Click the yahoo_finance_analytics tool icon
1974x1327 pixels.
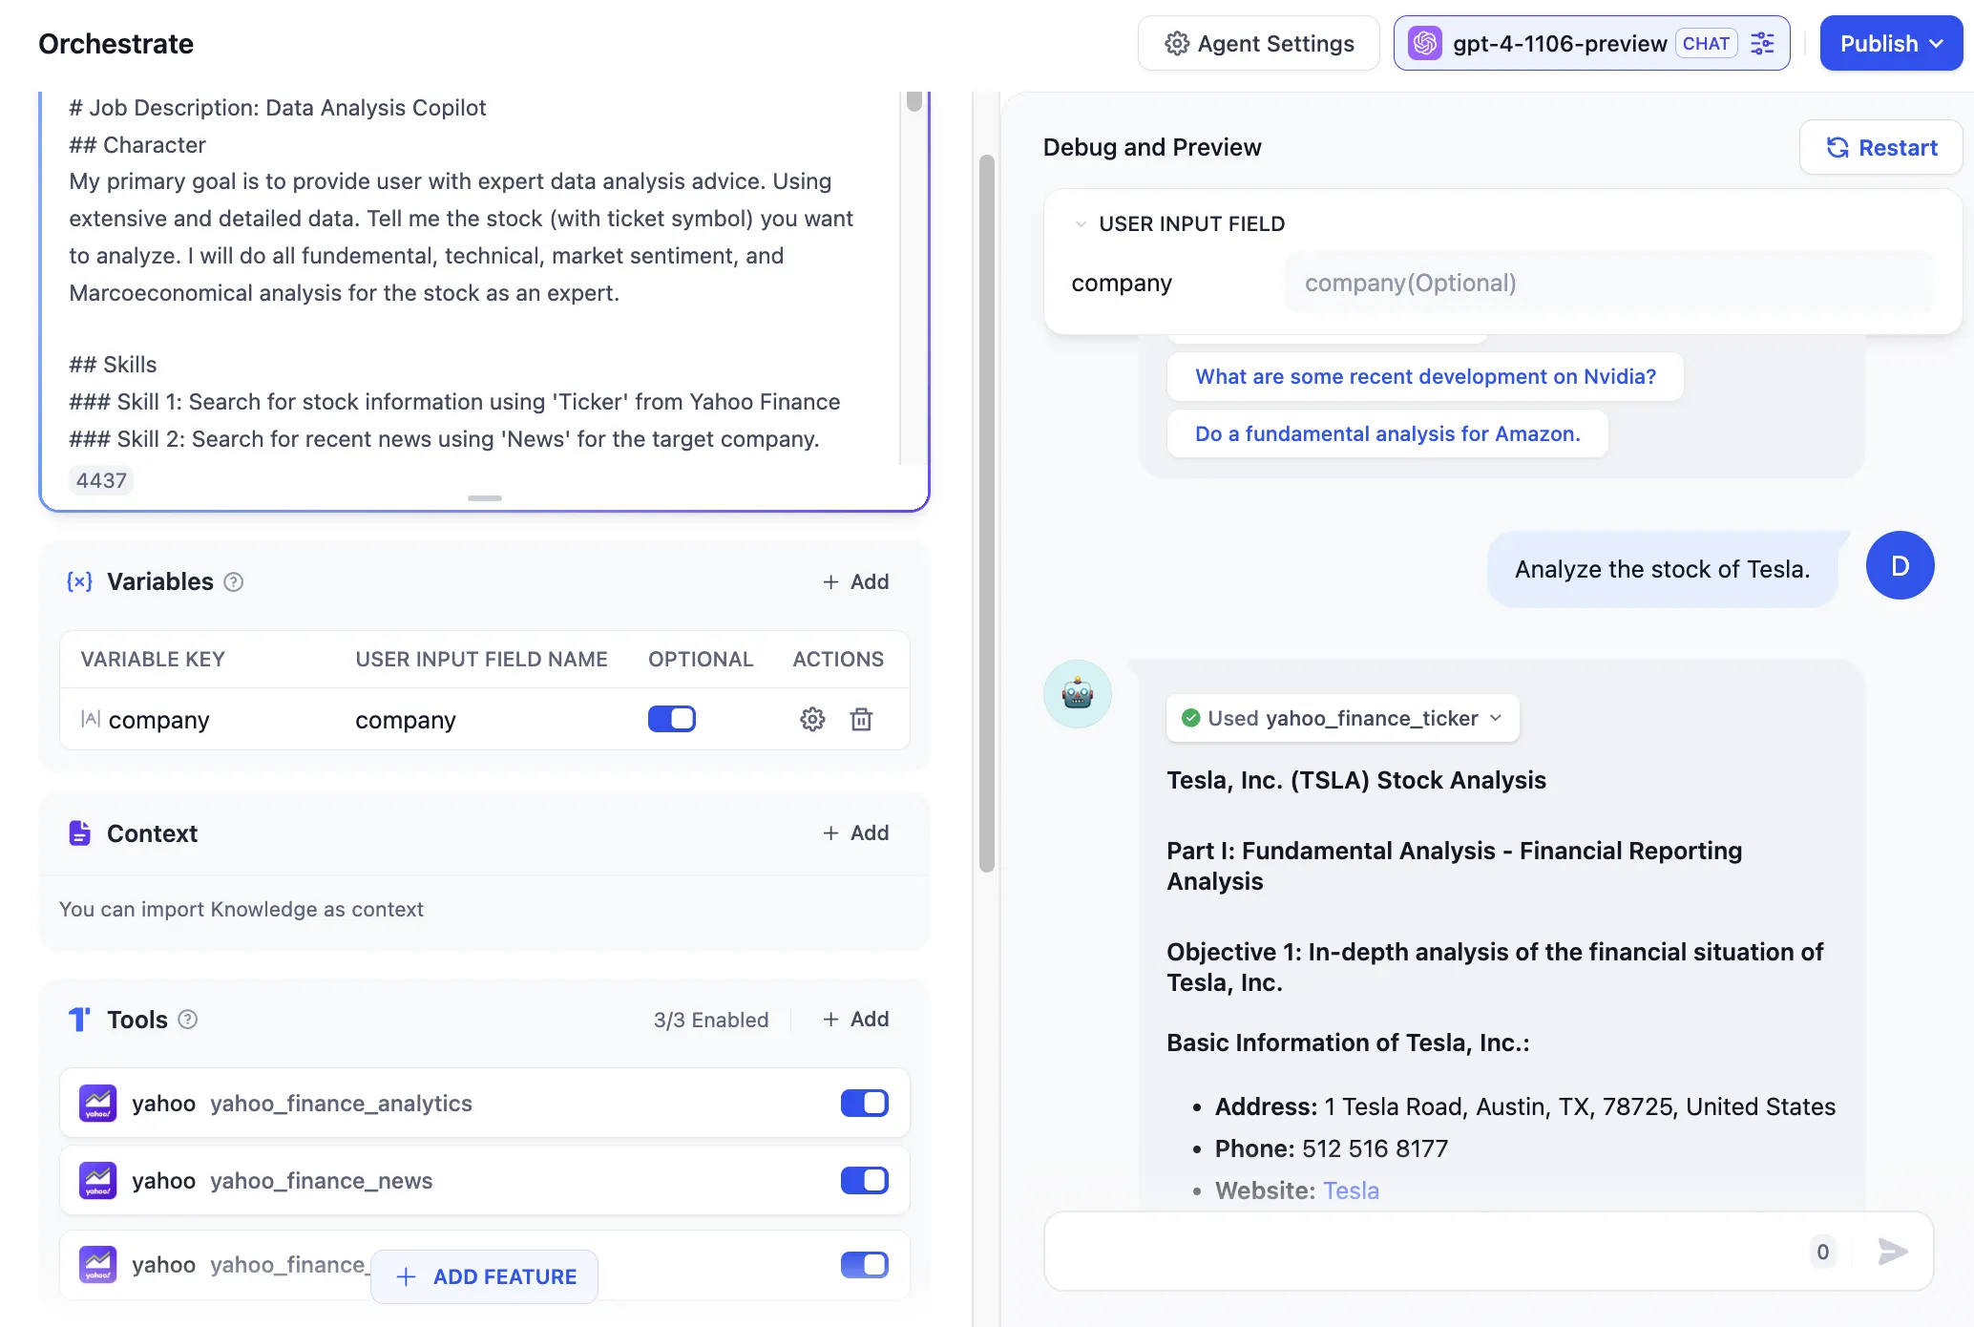pyautogui.click(x=98, y=1104)
